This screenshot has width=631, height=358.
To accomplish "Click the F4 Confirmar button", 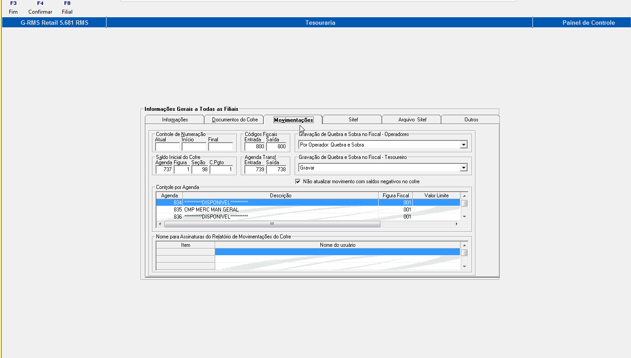I will click(x=40, y=8).
